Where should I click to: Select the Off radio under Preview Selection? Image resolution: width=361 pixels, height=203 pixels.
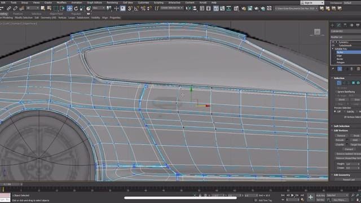[x=335, y=112]
